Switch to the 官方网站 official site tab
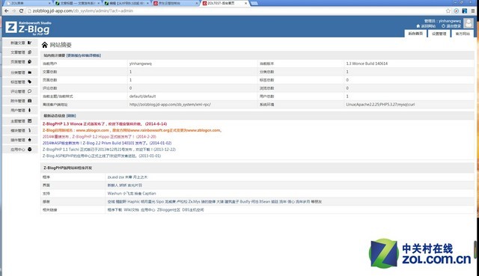Image resolution: width=479 pixels, height=276 pixels. tap(463, 34)
